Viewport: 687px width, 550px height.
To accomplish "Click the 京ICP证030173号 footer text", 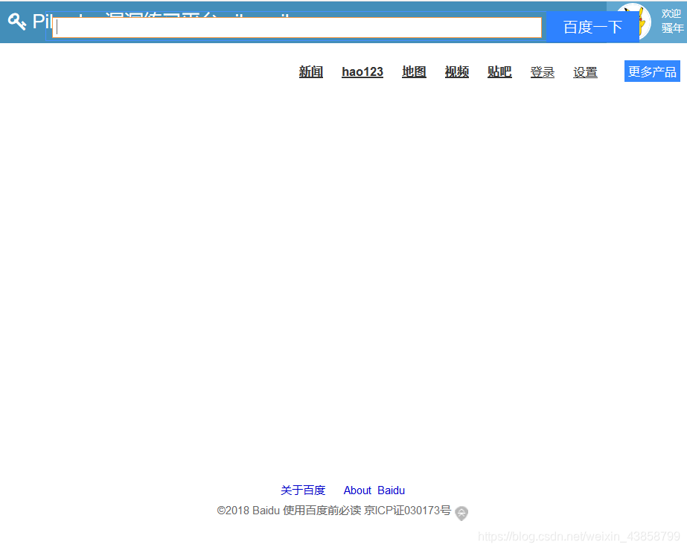I will (x=407, y=511).
